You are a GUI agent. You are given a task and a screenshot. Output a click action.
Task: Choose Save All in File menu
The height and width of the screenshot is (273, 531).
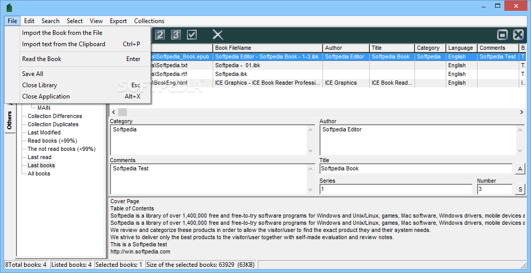(x=78, y=74)
